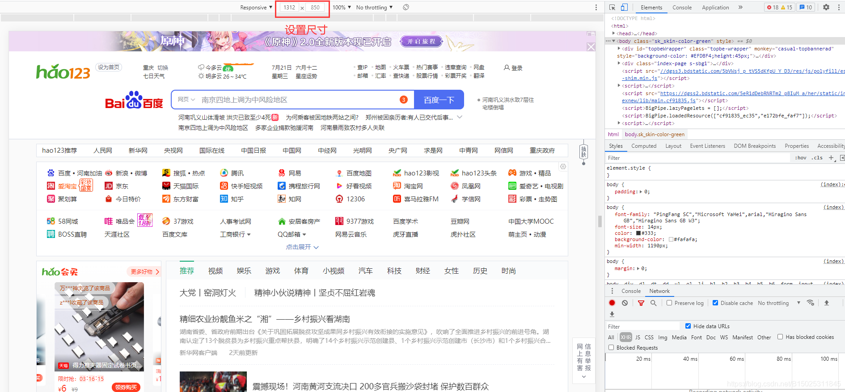This screenshot has width=845, height=392.
Task: Click the issues badge showing 10
Action: click(806, 7)
